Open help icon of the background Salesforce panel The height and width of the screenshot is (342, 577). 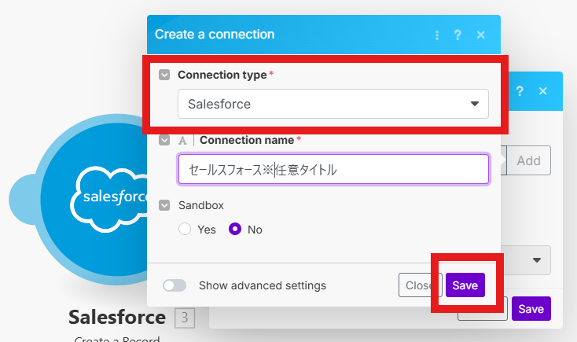click(x=520, y=91)
